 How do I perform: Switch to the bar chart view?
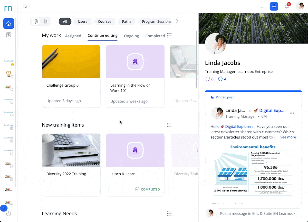(45, 22)
